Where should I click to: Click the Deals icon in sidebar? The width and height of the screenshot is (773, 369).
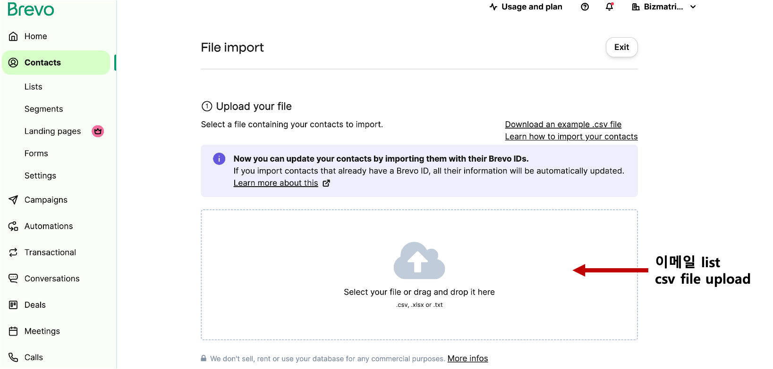point(13,305)
